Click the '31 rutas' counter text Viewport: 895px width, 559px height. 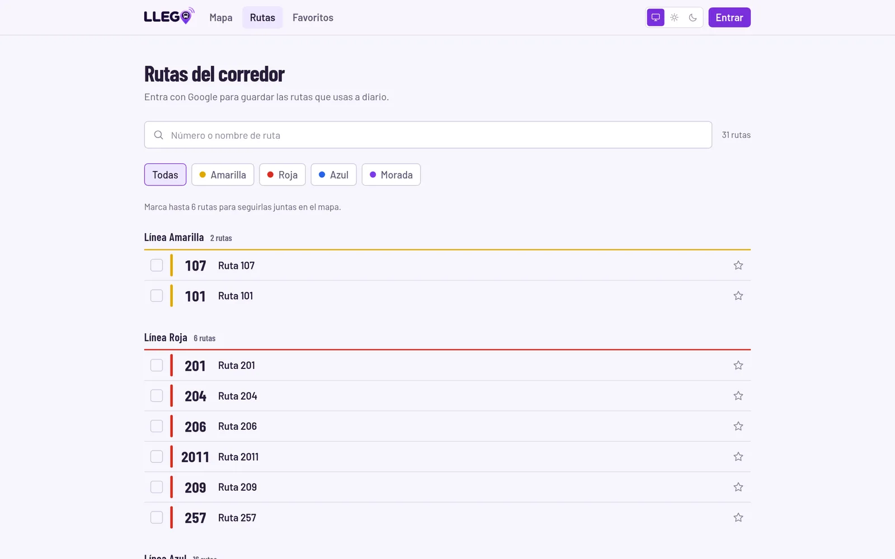pos(736,135)
